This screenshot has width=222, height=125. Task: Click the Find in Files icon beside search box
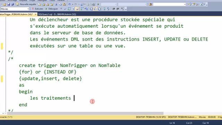pos(150,5)
